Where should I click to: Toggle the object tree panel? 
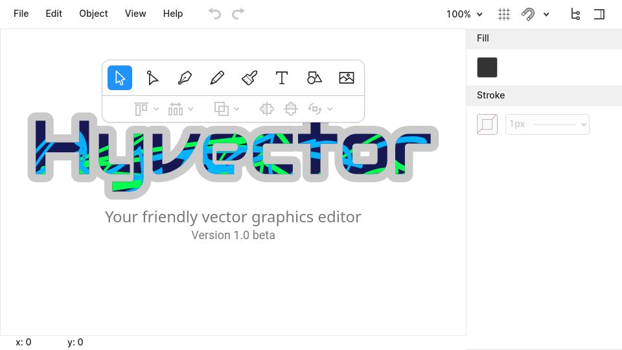[x=575, y=14]
